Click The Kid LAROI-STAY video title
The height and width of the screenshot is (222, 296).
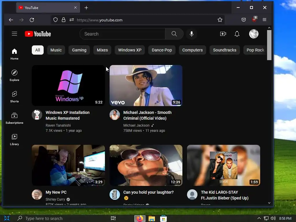[x=225, y=195]
